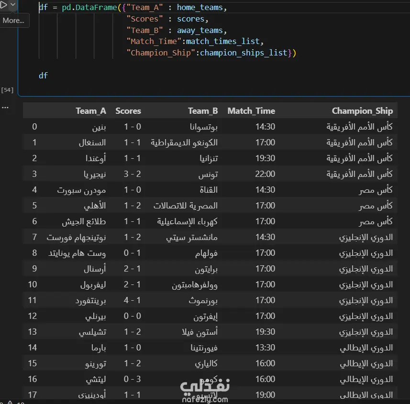Click Team_A cell ليفربول in row 10
The width and height of the screenshot is (410, 404).
coord(93,284)
